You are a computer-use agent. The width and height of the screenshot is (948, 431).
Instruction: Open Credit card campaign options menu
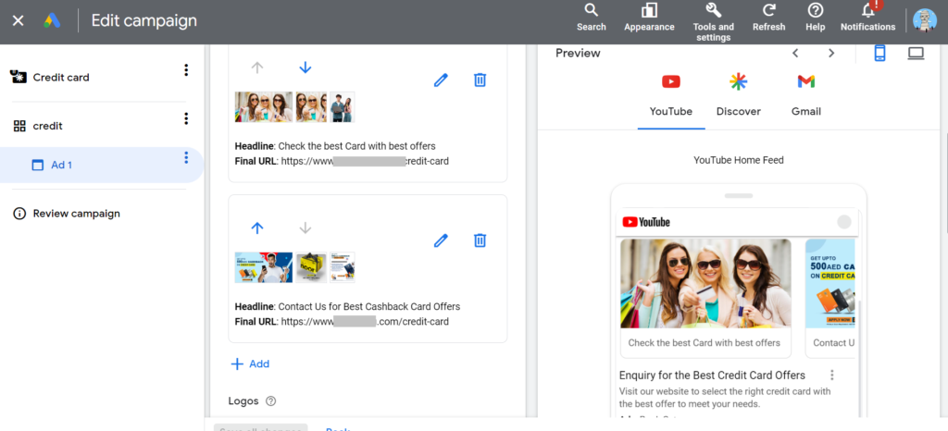pos(186,70)
